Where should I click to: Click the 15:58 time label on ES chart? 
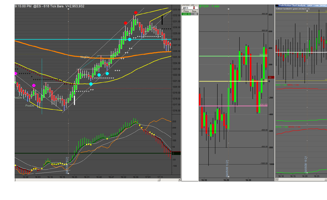[x=26, y=177]
